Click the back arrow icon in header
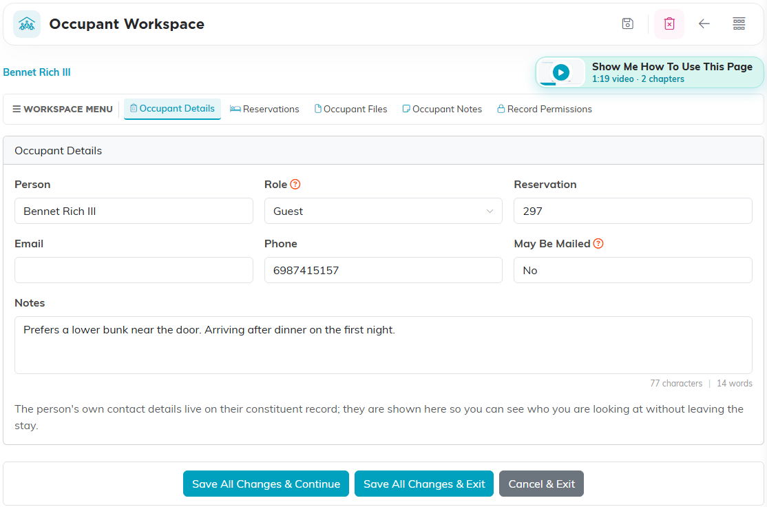This screenshot has height=507, width=767. click(704, 23)
